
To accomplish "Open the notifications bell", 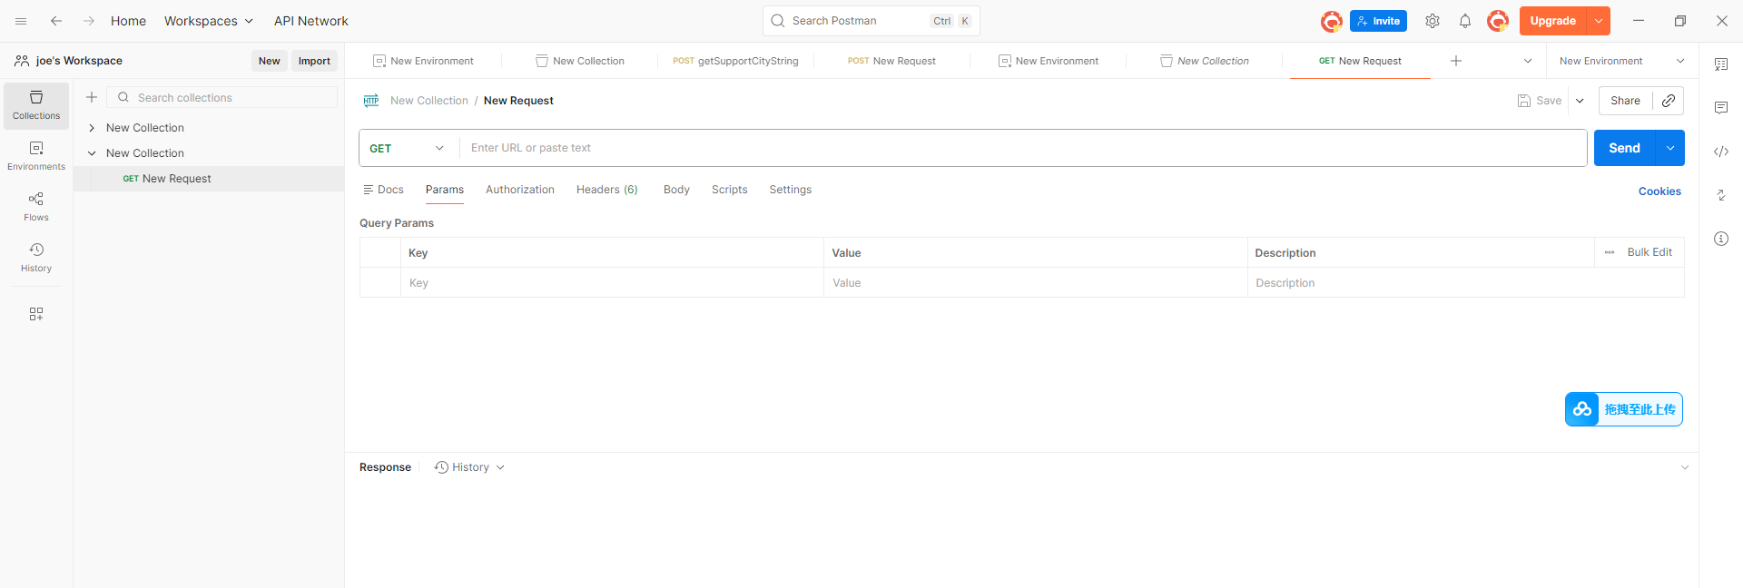I will [1465, 21].
